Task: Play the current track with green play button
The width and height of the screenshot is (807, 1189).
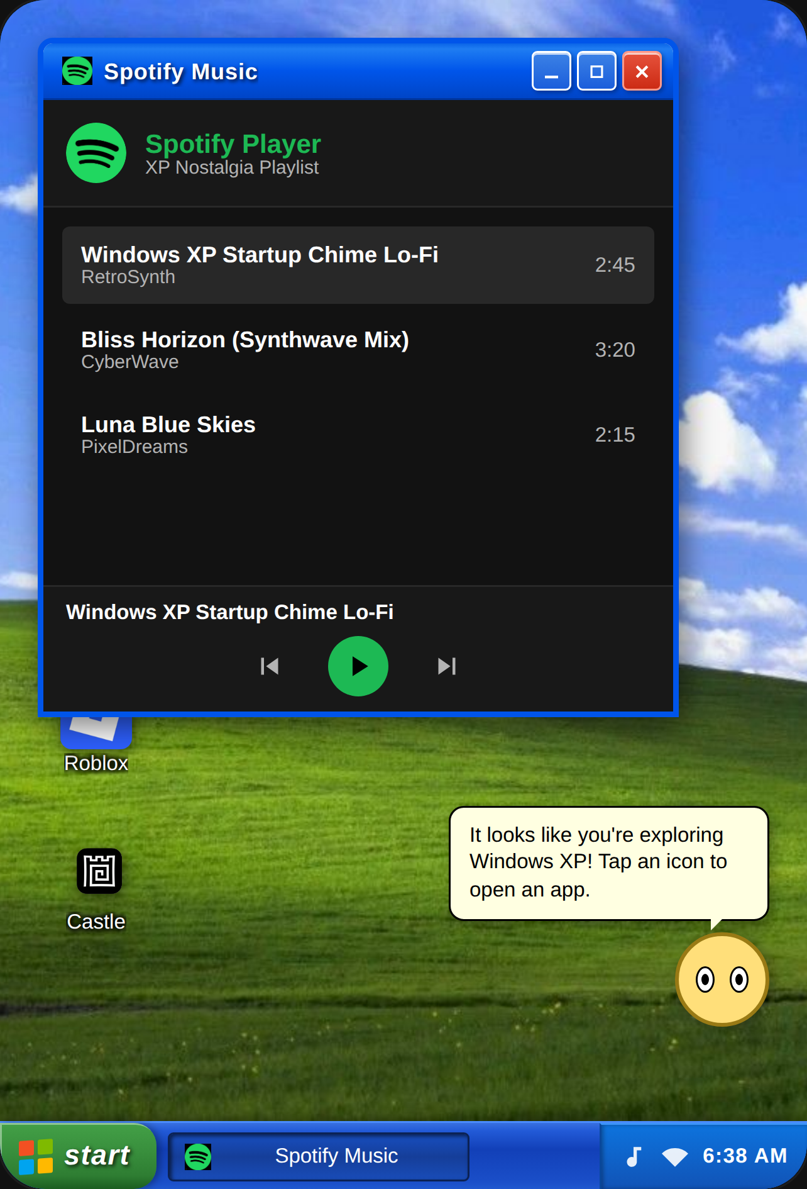Action: [x=358, y=666]
